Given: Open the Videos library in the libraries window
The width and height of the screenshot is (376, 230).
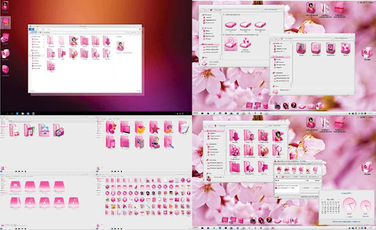Looking at the screenshot, I should tap(301, 48).
